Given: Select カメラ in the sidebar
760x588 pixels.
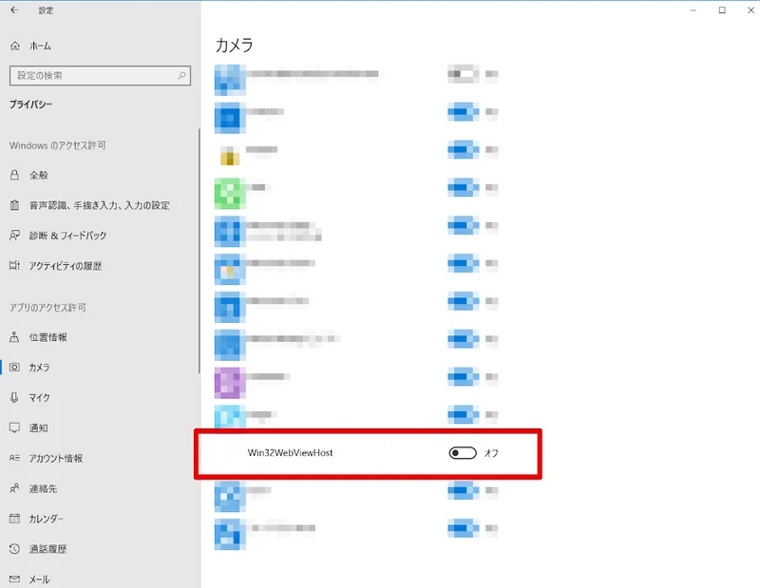Looking at the screenshot, I should pos(39,368).
